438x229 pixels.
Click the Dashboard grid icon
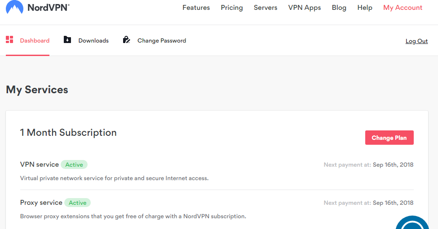click(9, 39)
